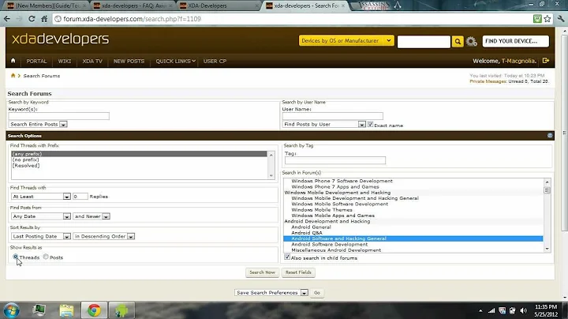The height and width of the screenshot is (319, 568).
Task: Click the replies count field
Action: coord(80,197)
